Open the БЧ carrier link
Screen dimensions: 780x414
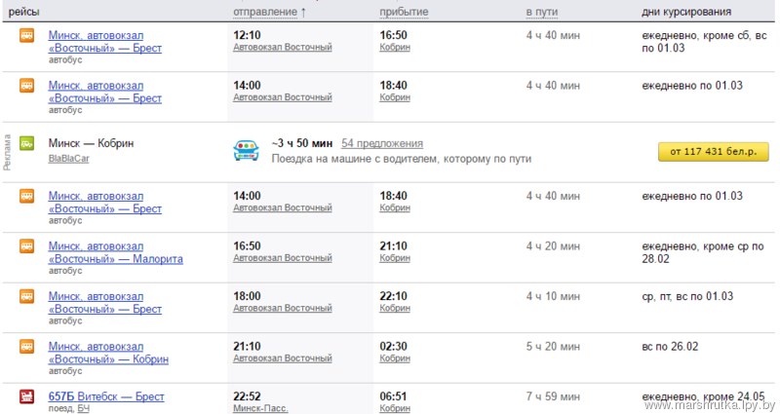84,408
